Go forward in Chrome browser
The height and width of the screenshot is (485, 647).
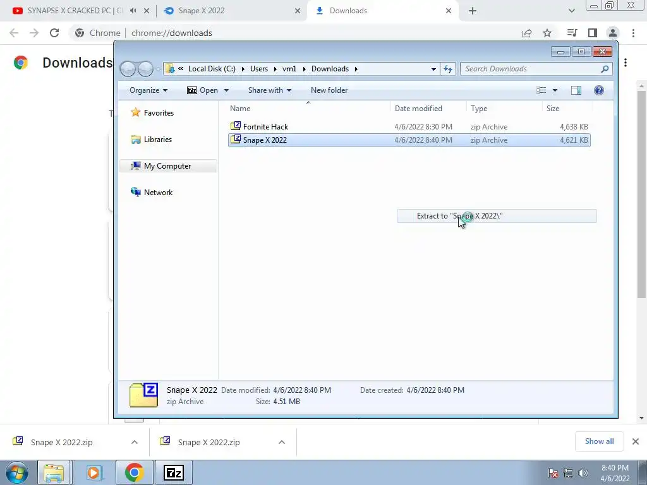[34, 33]
